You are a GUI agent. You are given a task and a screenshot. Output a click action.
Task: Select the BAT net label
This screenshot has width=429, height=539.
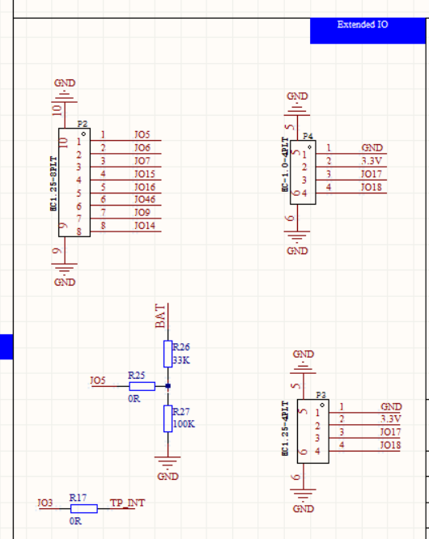pos(160,316)
